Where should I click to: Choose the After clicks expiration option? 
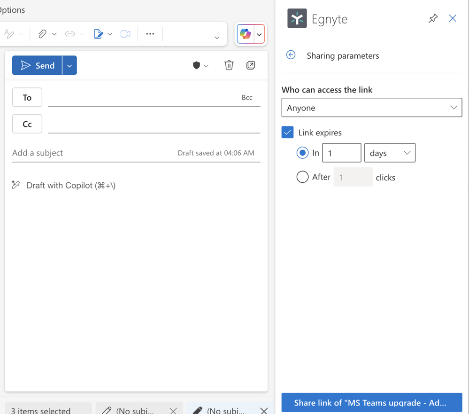[302, 177]
